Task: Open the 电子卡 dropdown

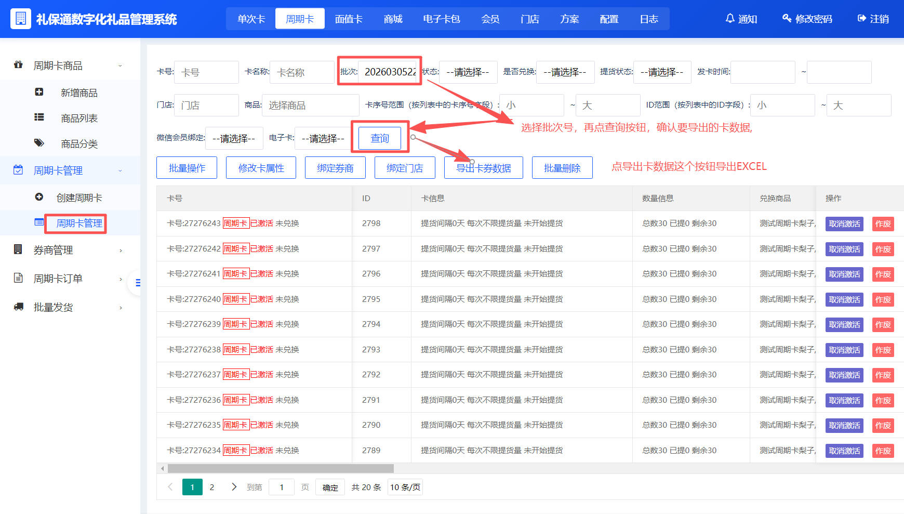Action: [322, 138]
